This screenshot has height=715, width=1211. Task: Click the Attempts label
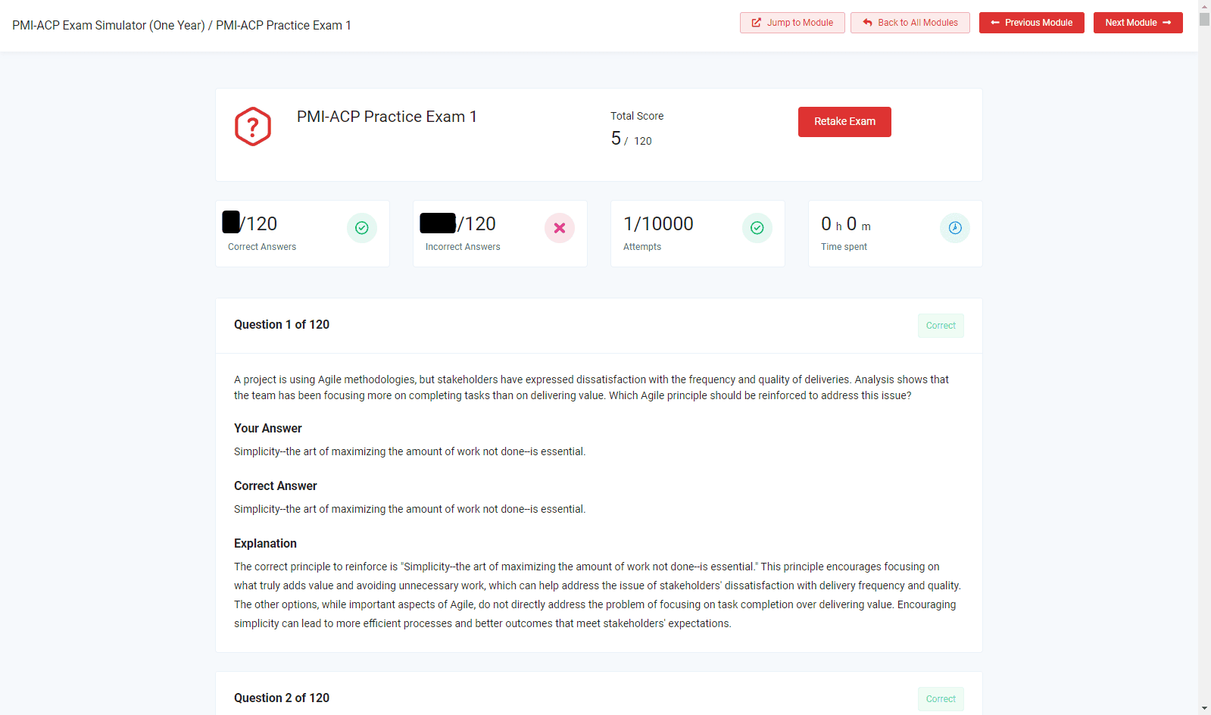click(x=642, y=247)
